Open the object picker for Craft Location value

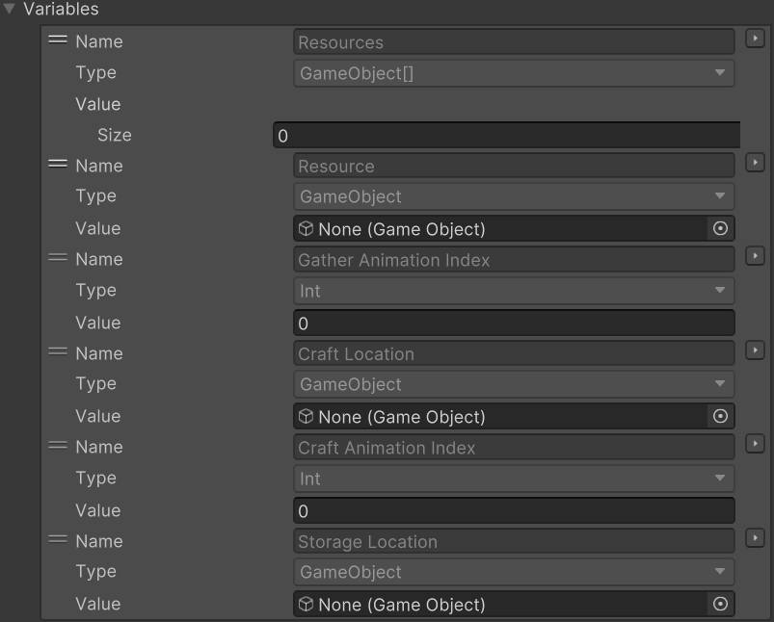pos(719,417)
